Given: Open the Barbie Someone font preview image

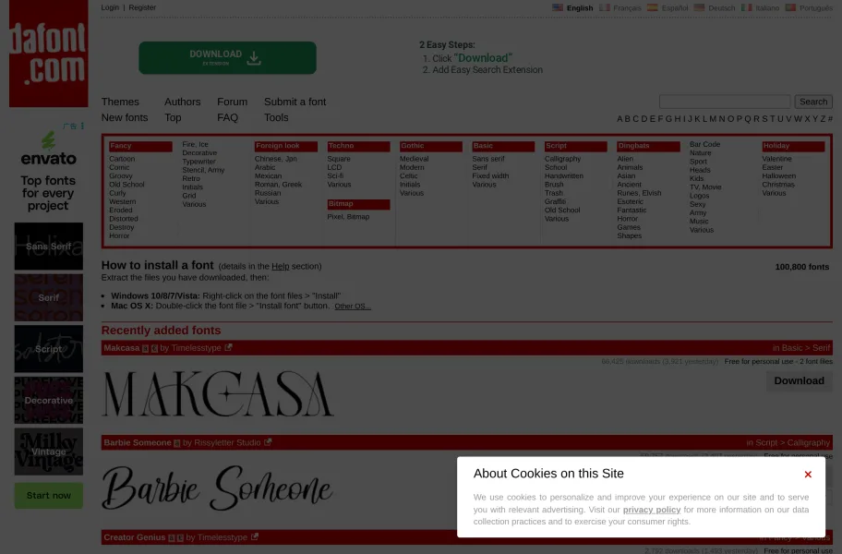Looking at the screenshot, I should [x=218, y=488].
